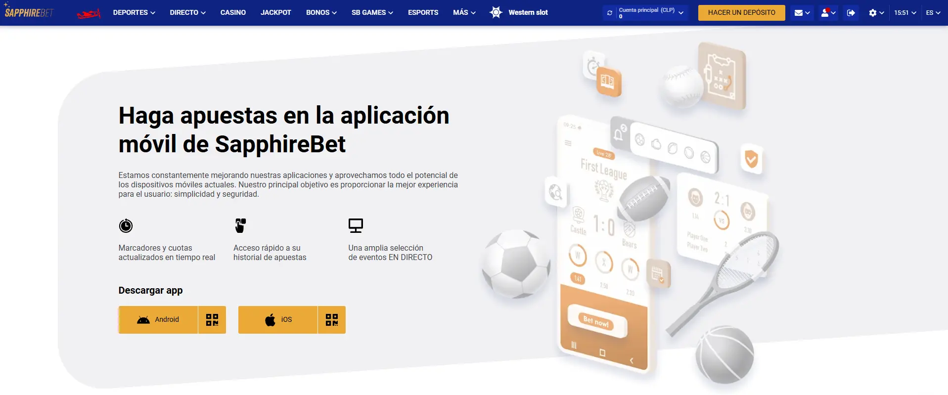
Task: Click the 'Haga apuestas en la aplicación' headline
Action: pyautogui.click(x=284, y=130)
